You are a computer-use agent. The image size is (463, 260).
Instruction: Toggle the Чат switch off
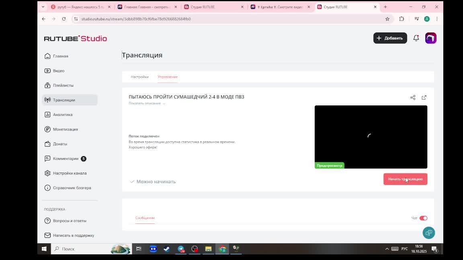[x=424, y=218]
